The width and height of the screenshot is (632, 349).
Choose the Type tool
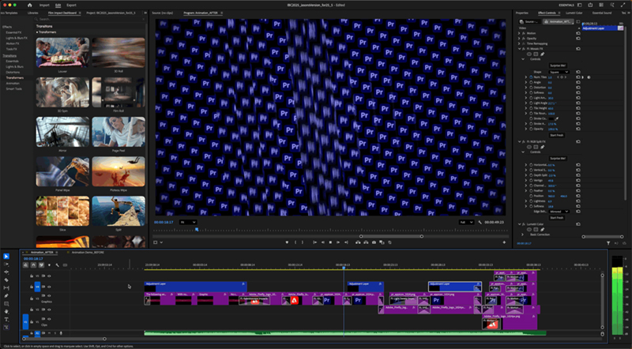coord(6,319)
